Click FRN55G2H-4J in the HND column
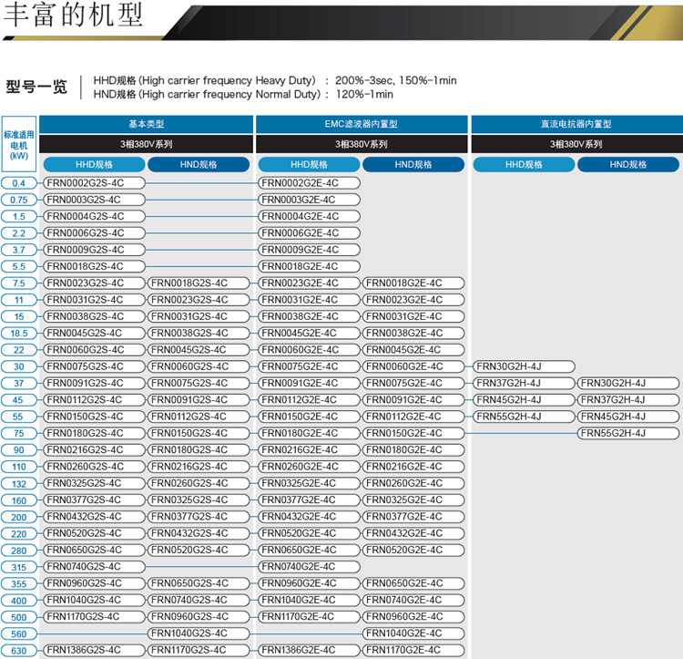 coord(628,433)
